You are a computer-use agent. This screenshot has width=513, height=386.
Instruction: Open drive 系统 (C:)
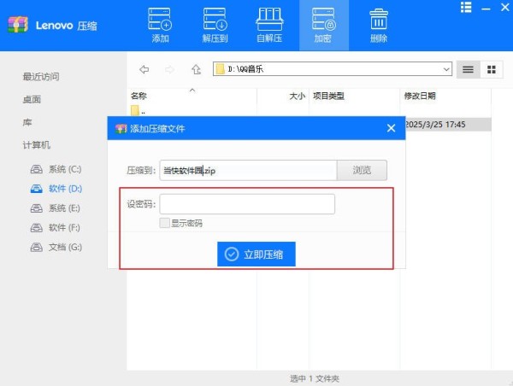click(x=56, y=169)
